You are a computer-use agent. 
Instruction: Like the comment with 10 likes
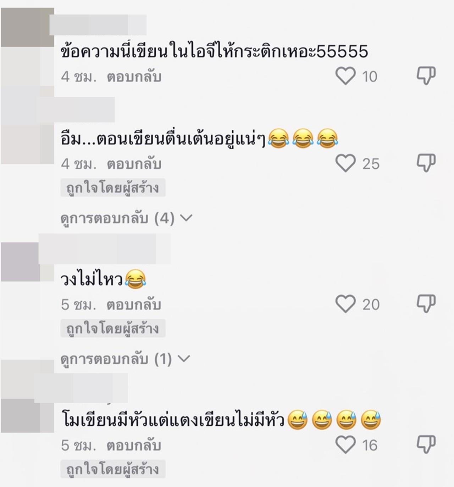coord(345,76)
